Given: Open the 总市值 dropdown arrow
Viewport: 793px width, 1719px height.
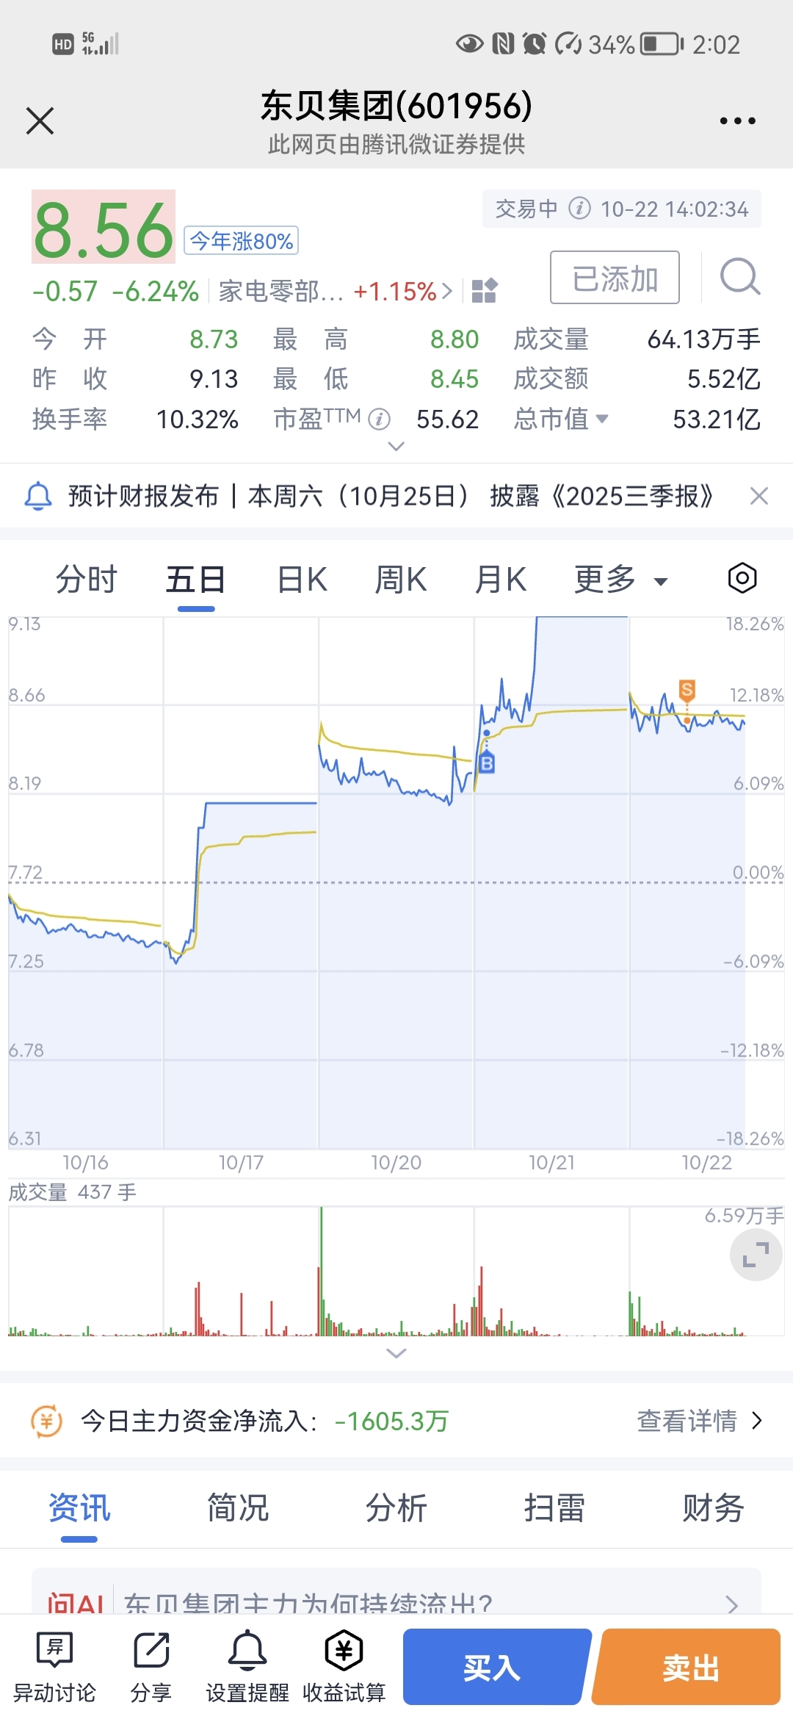Looking at the screenshot, I should 602,419.
